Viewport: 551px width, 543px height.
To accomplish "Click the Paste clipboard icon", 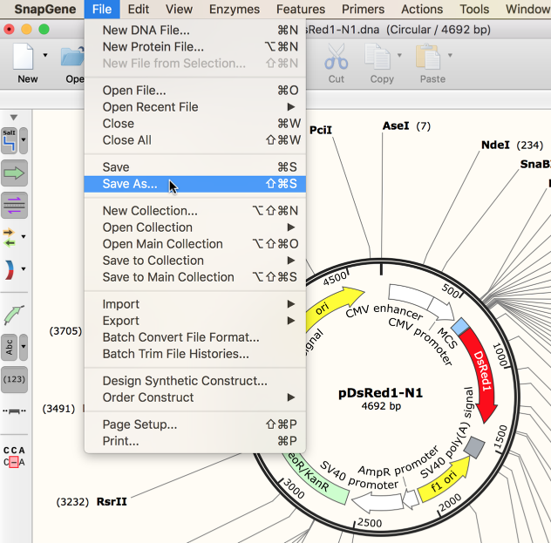I will click(x=428, y=56).
